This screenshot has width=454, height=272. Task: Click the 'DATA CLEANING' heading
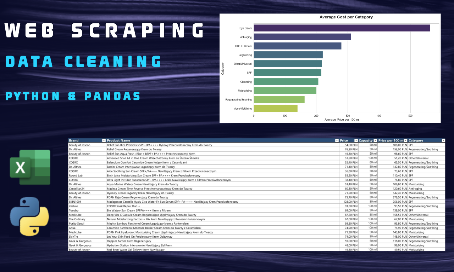tap(84, 62)
